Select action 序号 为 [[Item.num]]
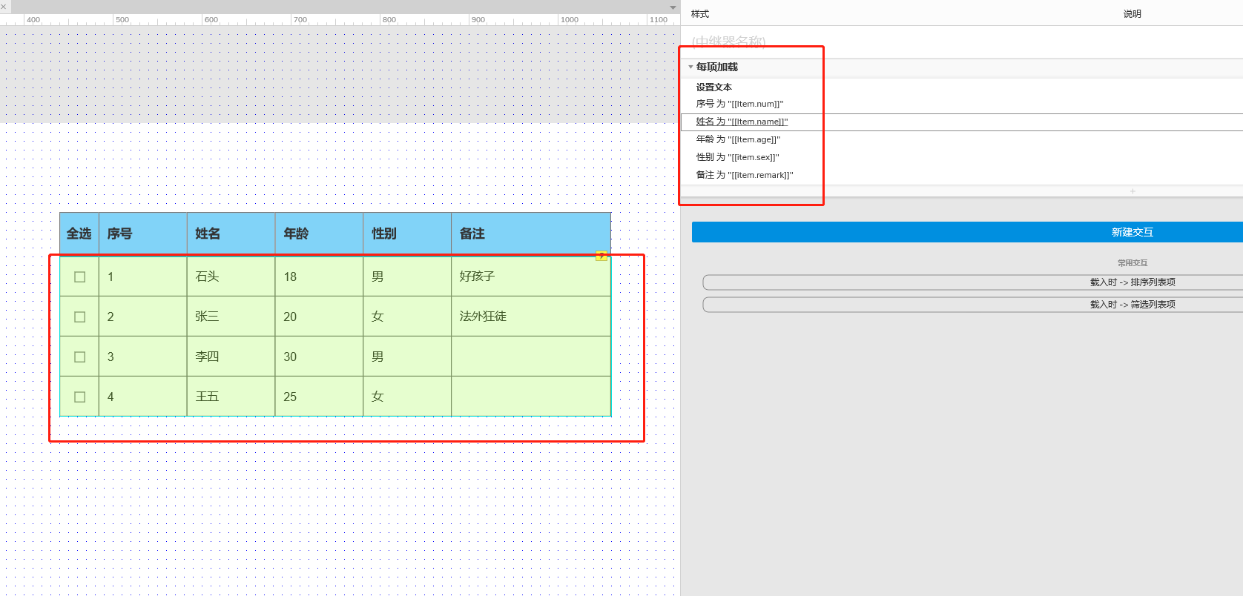The width and height of the screenshot is (1243, 596). click(739, 104)
